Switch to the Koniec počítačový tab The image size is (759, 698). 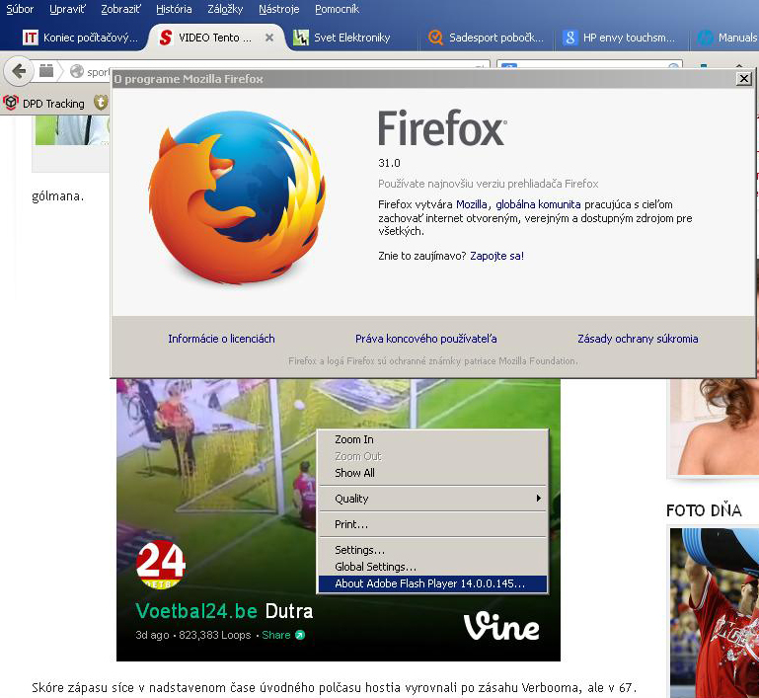80,38
